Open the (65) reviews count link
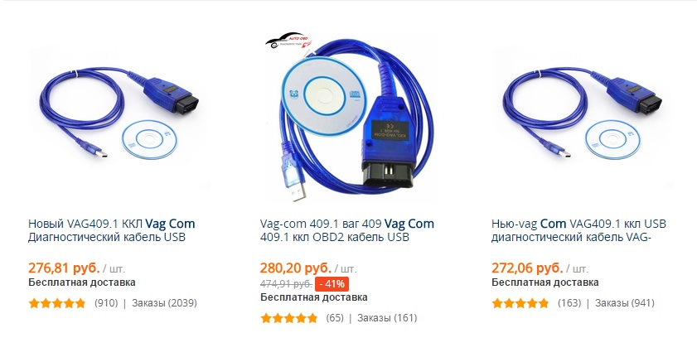697x362 pixels. click(x=335, y=317)
